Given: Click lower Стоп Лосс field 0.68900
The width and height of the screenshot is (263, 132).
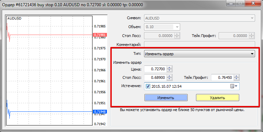Looking at the screenshot, I should click(155, 77).
